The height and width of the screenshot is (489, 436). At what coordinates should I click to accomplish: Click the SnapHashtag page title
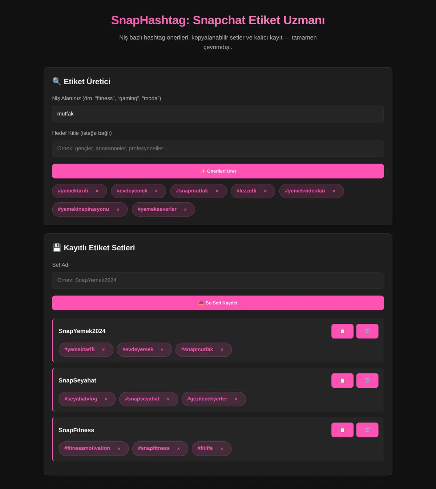(x=218, y=20)
